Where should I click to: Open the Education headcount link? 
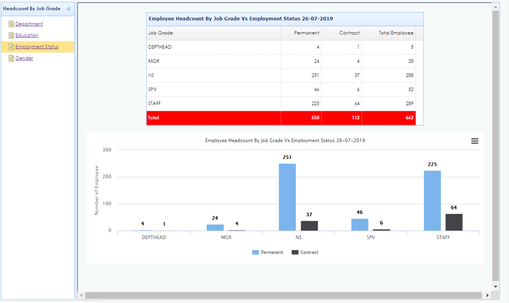[x=27, y=35]
